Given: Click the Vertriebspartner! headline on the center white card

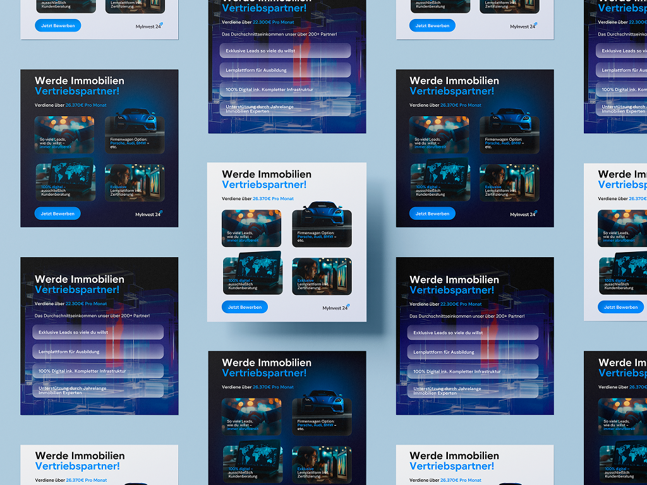Looking at the screenshot, I should coord(264,185).
